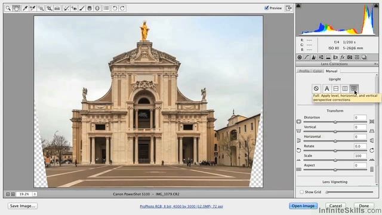Open the Preferences dialog list icon
This screenshot has width=382, height=215.
[106, 8]
